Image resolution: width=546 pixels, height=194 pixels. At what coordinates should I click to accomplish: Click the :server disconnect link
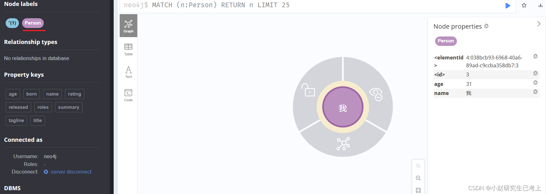coord(71,172)
